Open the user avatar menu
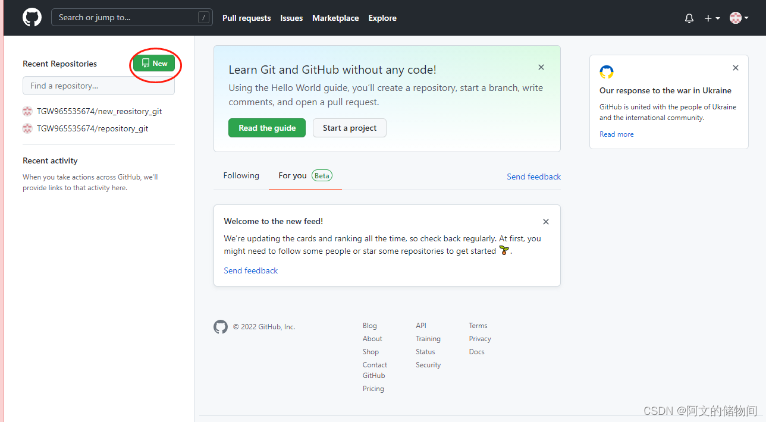This screenshot has height=422, width=766. pos(739,18)
